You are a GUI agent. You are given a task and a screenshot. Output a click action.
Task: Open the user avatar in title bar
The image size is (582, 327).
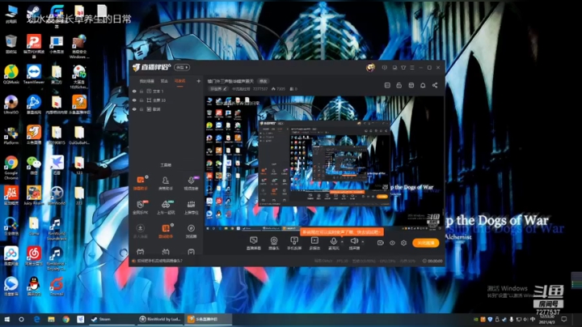pos(370,68)
